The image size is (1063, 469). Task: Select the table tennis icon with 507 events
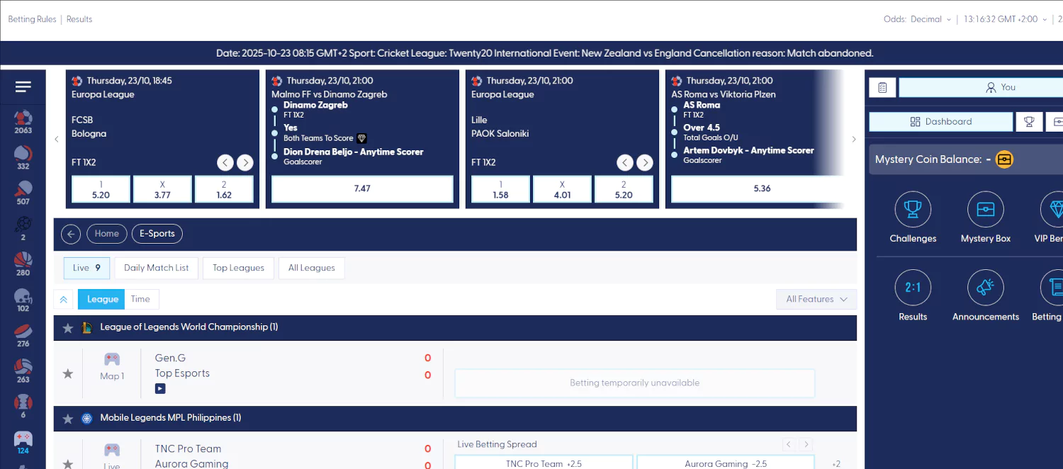click(23, 192)
